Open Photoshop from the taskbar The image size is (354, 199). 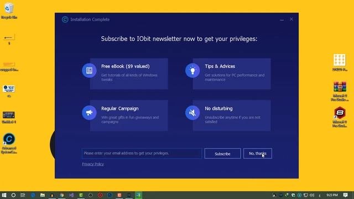(110, 195)
